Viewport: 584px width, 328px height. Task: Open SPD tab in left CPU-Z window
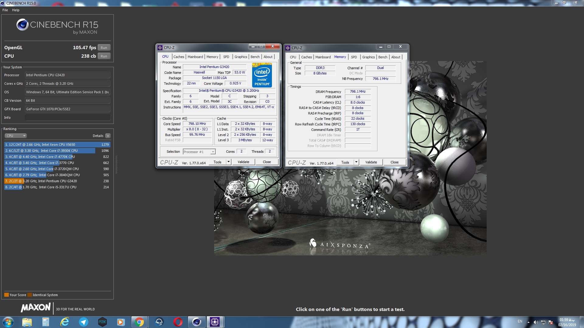point(226,57)
